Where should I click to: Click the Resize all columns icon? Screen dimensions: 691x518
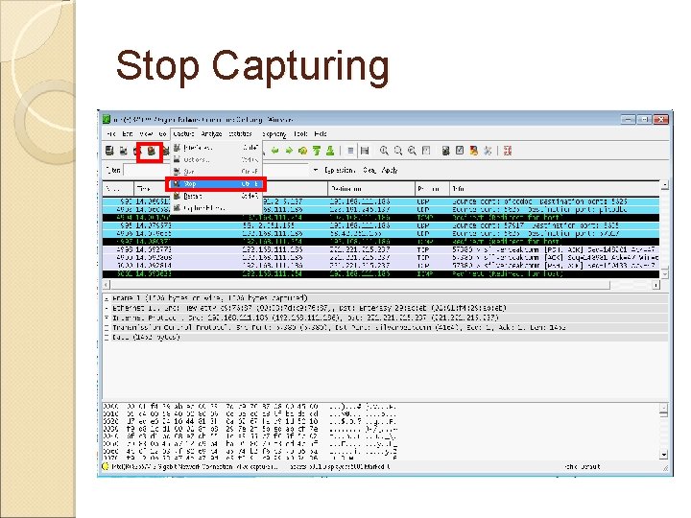pos(426,151)
